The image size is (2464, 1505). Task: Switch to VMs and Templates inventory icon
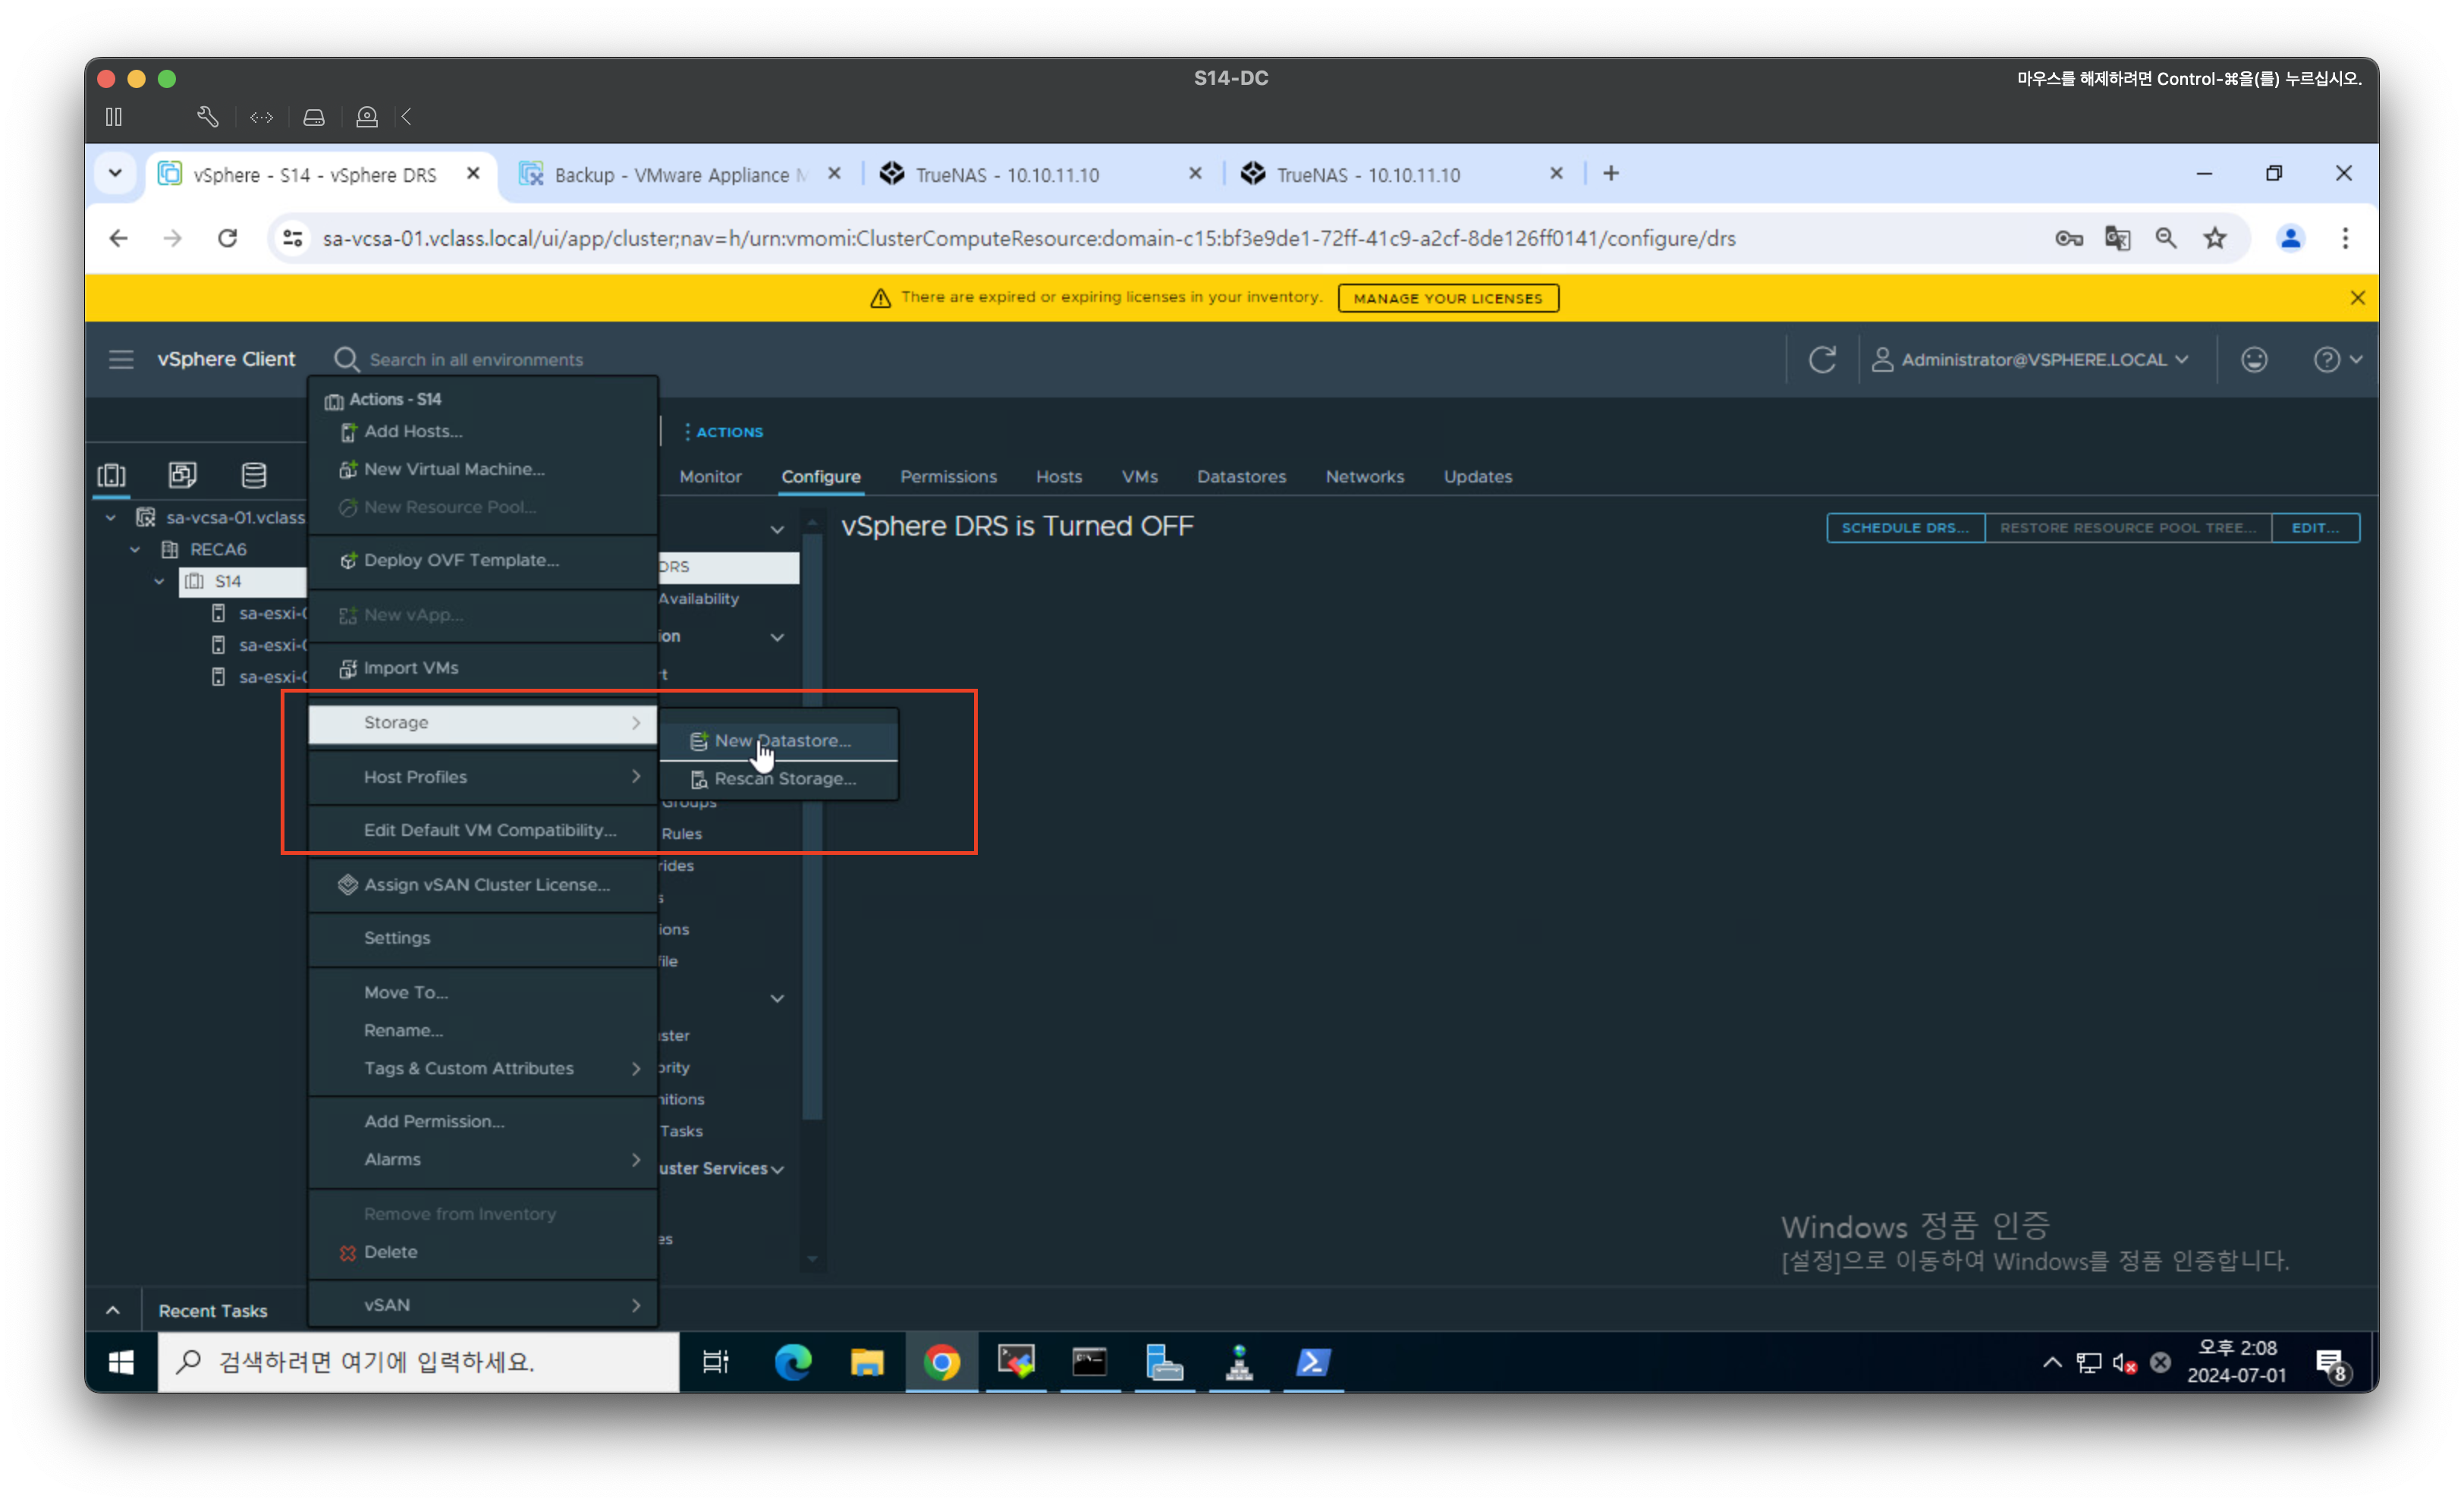[182, 475]
